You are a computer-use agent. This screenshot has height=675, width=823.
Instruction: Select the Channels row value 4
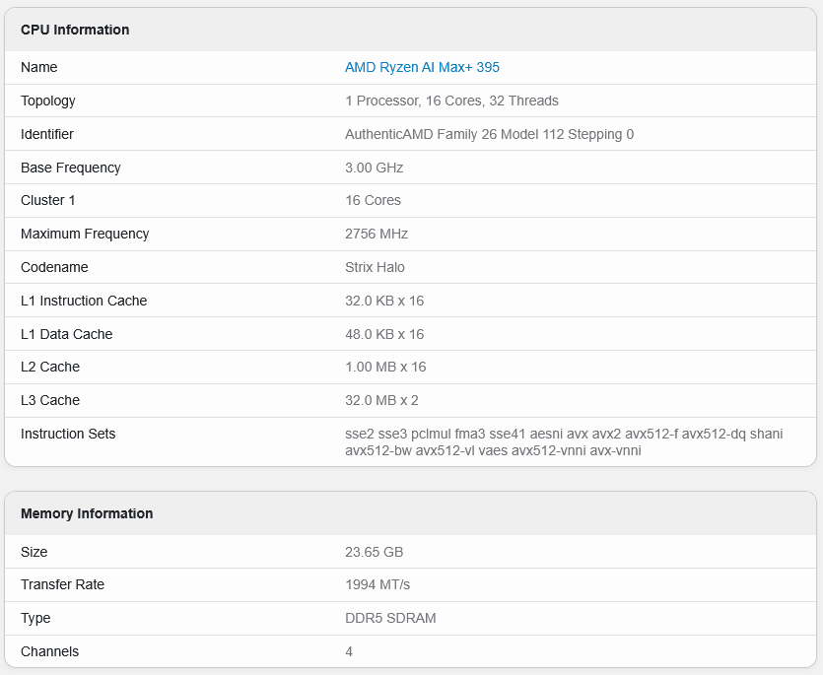click(349, 651)
